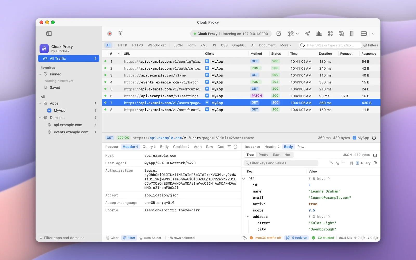Select the PATCH /v1/settings request row

(241, 96)
